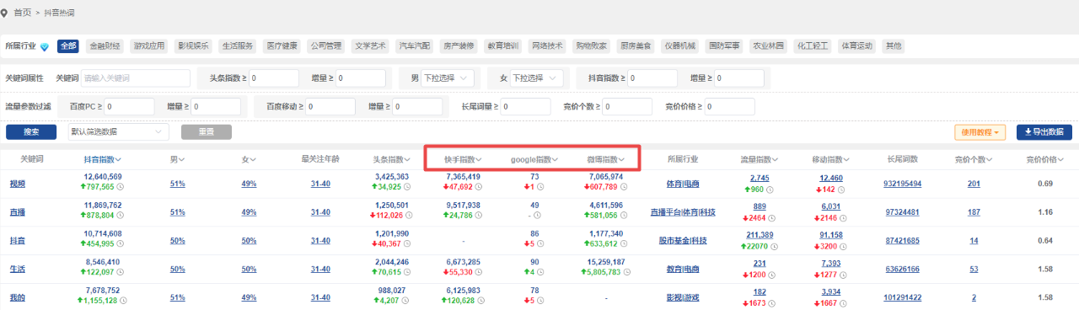Open the 男 下拉选择 dropdown filter
The height and width of the screenshot is (310, 1079).
pyautogui.click(x=448, y=77)
